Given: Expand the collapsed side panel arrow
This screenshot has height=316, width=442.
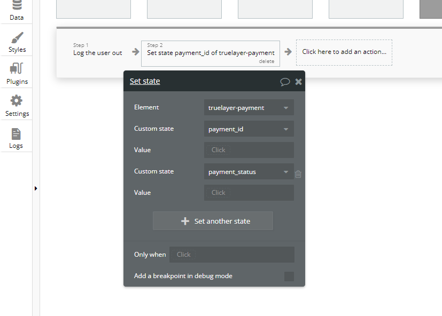Looking at the screenshot, I should tap(36, 188).
